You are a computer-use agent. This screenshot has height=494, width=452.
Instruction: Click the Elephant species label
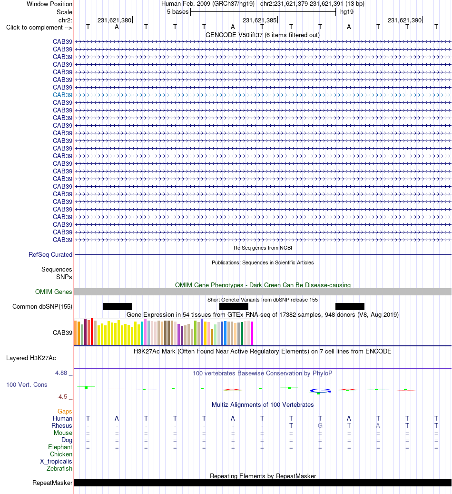click(60, 447)
